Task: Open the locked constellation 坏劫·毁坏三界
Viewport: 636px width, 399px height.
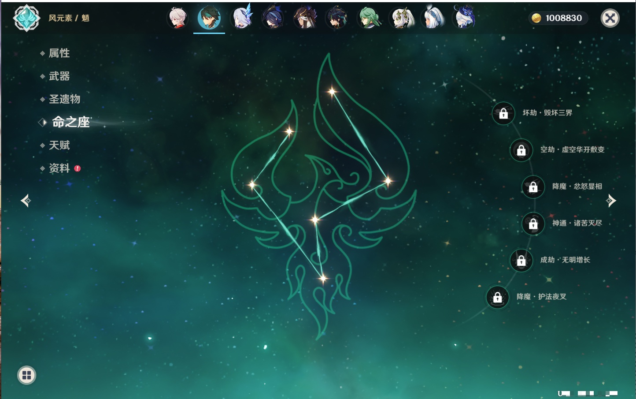Action: click(x=503, y=113)
